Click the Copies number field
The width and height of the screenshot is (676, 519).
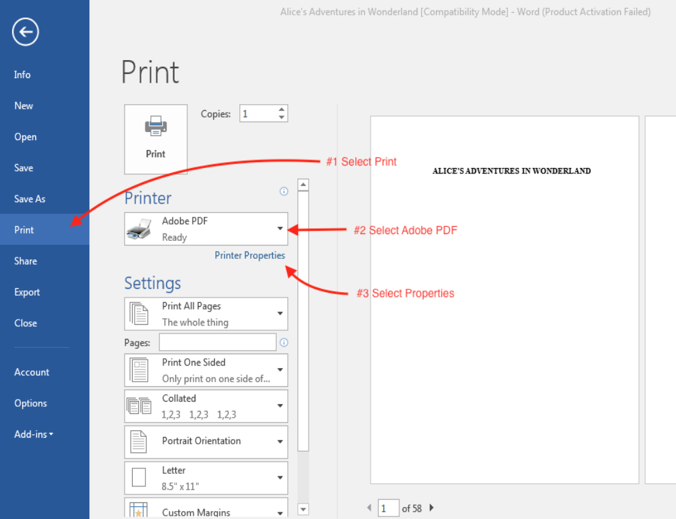pos(258,113)
